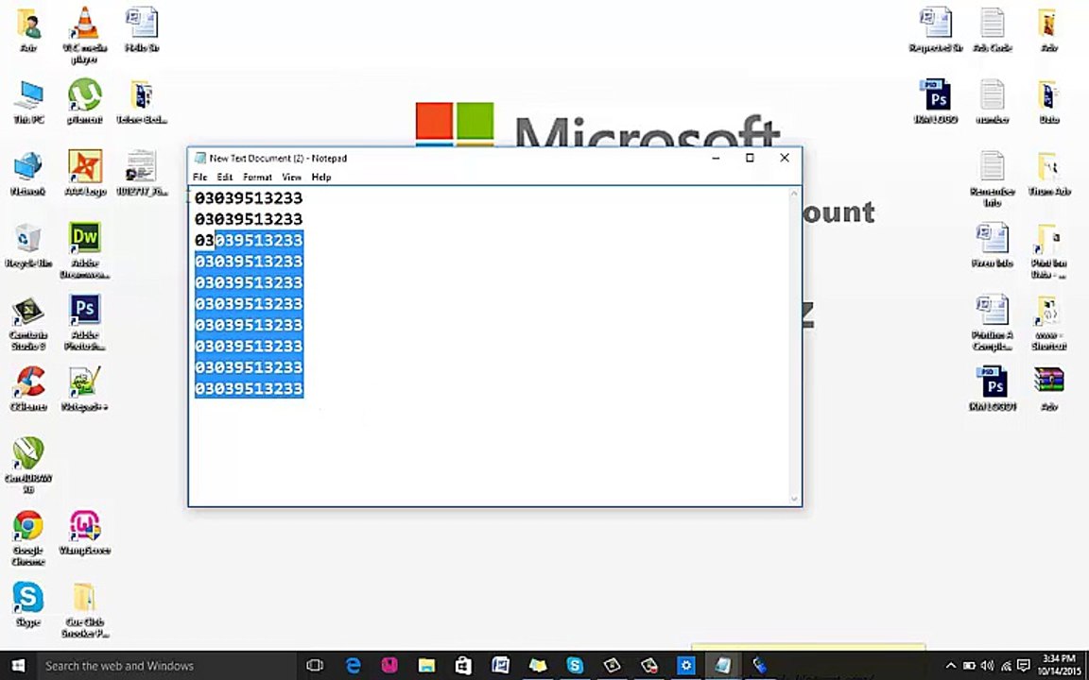Select the Adv Code text file icon

click(x=993, y=30)
